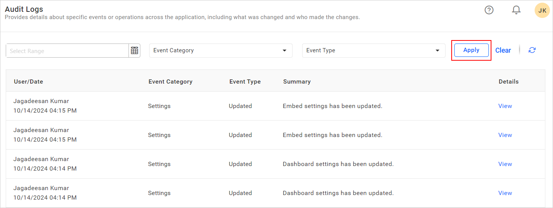
Task: Select the first Embed settings updated row
Action: 332,106
